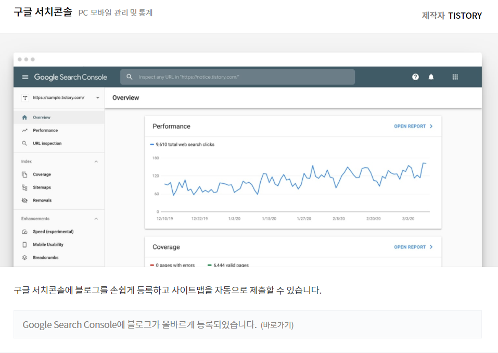The width and height of the screenshot is (498, 353).
Task: Click the Speed gauge icon
Action: point(24,232)
